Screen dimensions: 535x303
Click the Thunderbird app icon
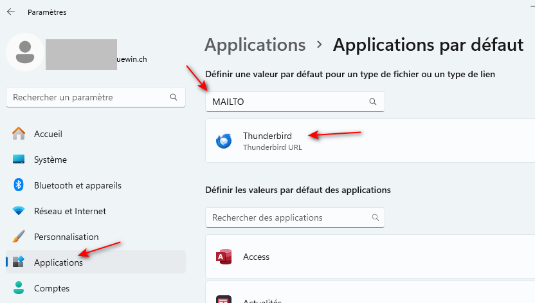pyautogui.click(x=224, y=141)
